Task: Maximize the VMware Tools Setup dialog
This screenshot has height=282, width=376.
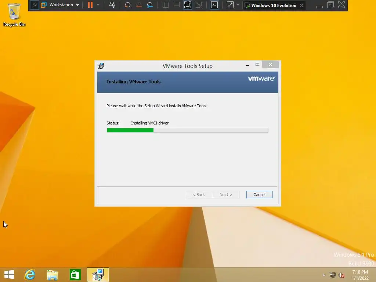Action: click(257, 65)
